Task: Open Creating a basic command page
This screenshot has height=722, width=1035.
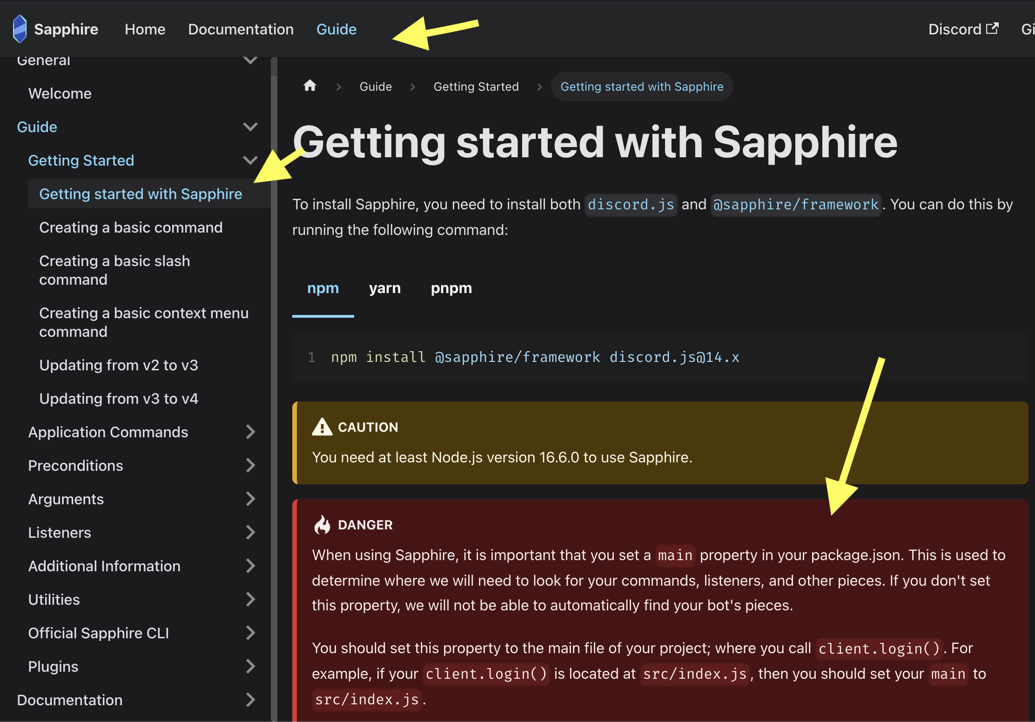Action: (x=131, y=227)
